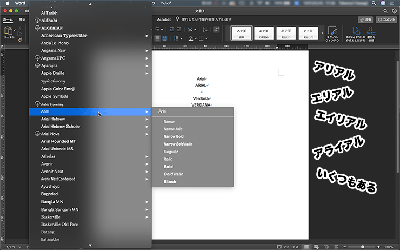The image size is (400, 250).
Task: Click the lightbulb Tell Me icon
Action: point(177,19)
